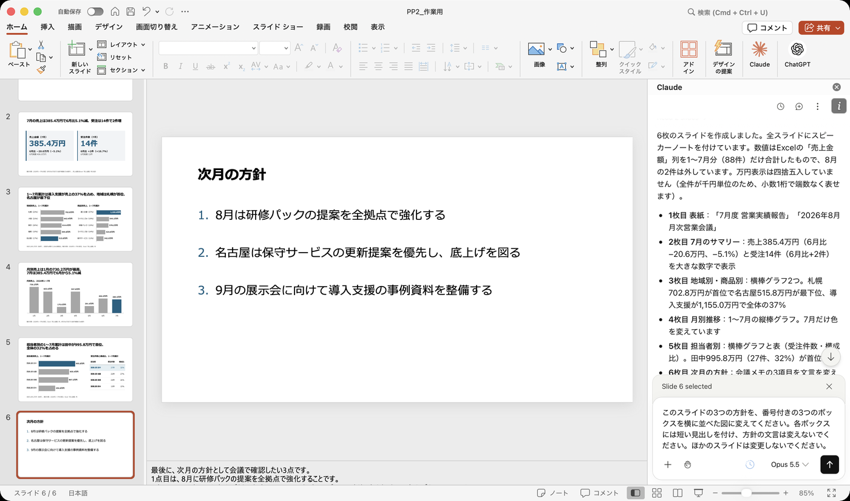Launch the ChatGPT add-in in the ribbon
This screenshot has height=501, width=850.
[x=797, y=55]
